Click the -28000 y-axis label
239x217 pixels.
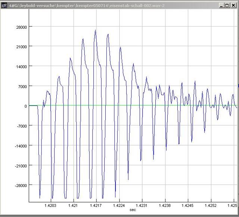[x=21, y=186]
